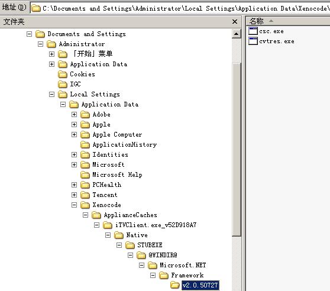Click the folder tree vertical scrollbar thumb

tap(237, 149)
